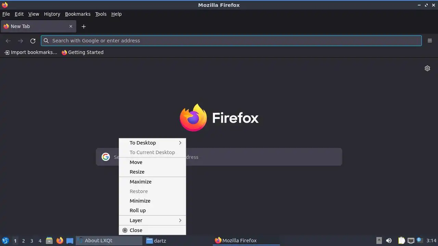Select Move in the window context menu
438x246 pixels.
pos(152,162)
